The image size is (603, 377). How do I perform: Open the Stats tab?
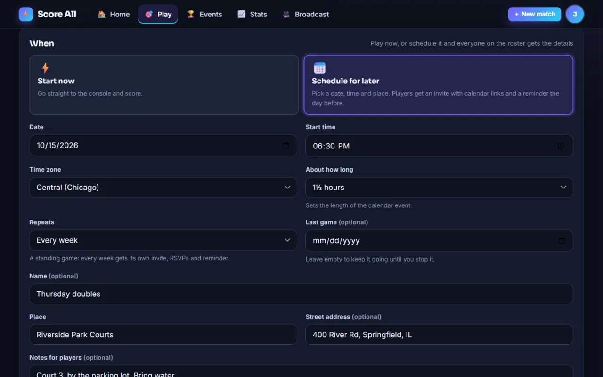[252, 14]
